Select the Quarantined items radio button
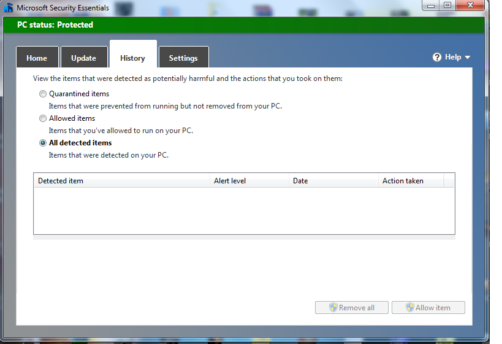Viewport: 502px width, 344px height. coord(43,94)
